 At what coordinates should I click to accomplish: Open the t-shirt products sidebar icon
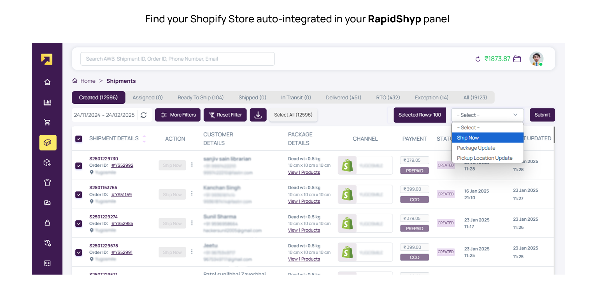tap(47, 183)
